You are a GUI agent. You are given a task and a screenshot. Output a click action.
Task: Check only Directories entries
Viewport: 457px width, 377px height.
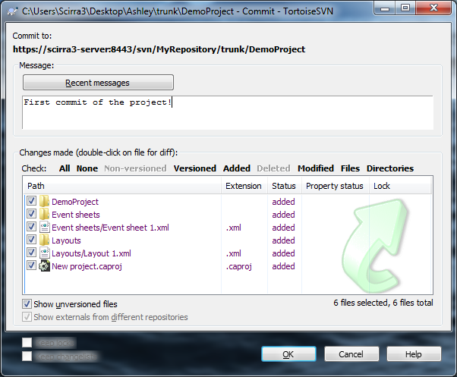tap(390, 168)
